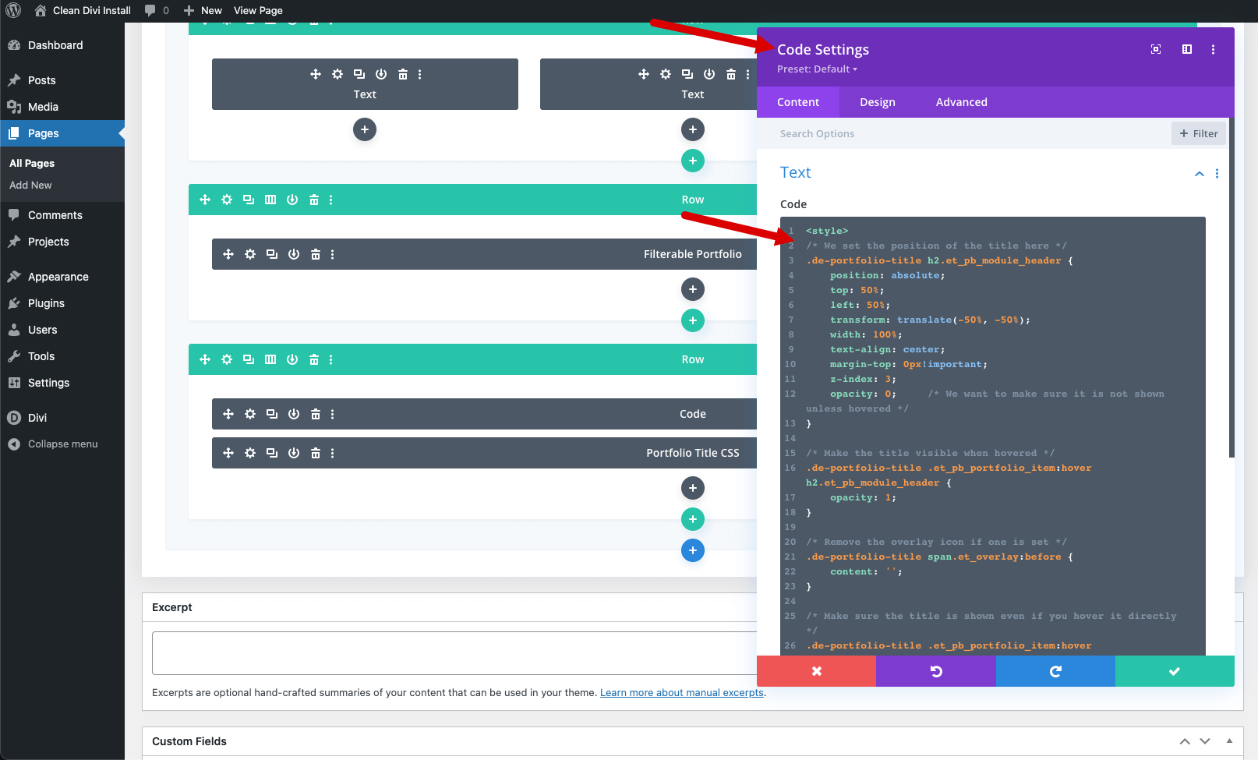Screen dimensions: 1258x760
Task: Open row settings for Filterable Portfolio row
Action: coord(227,200)
